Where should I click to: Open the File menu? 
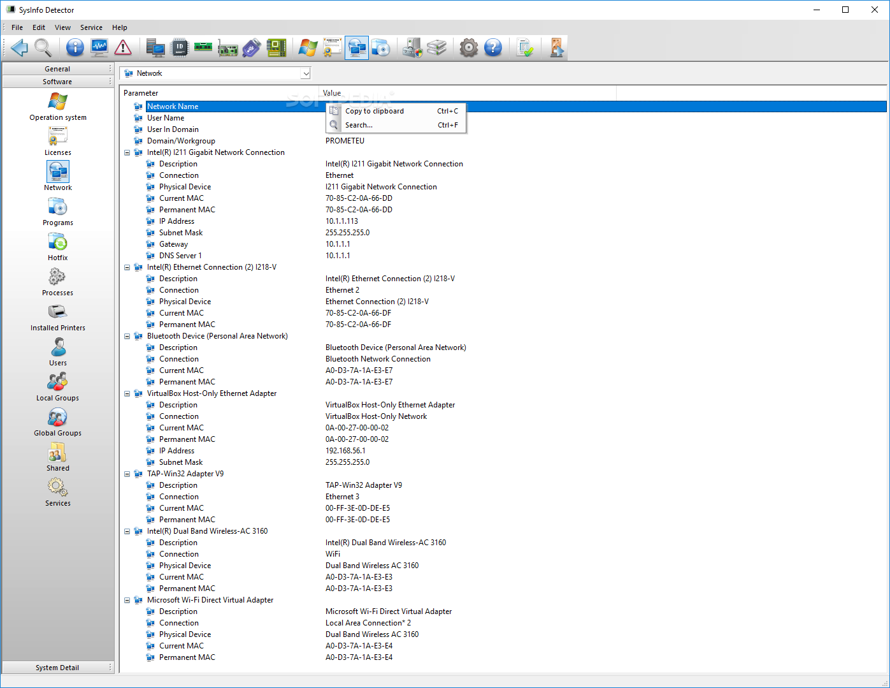coord(17,27)
